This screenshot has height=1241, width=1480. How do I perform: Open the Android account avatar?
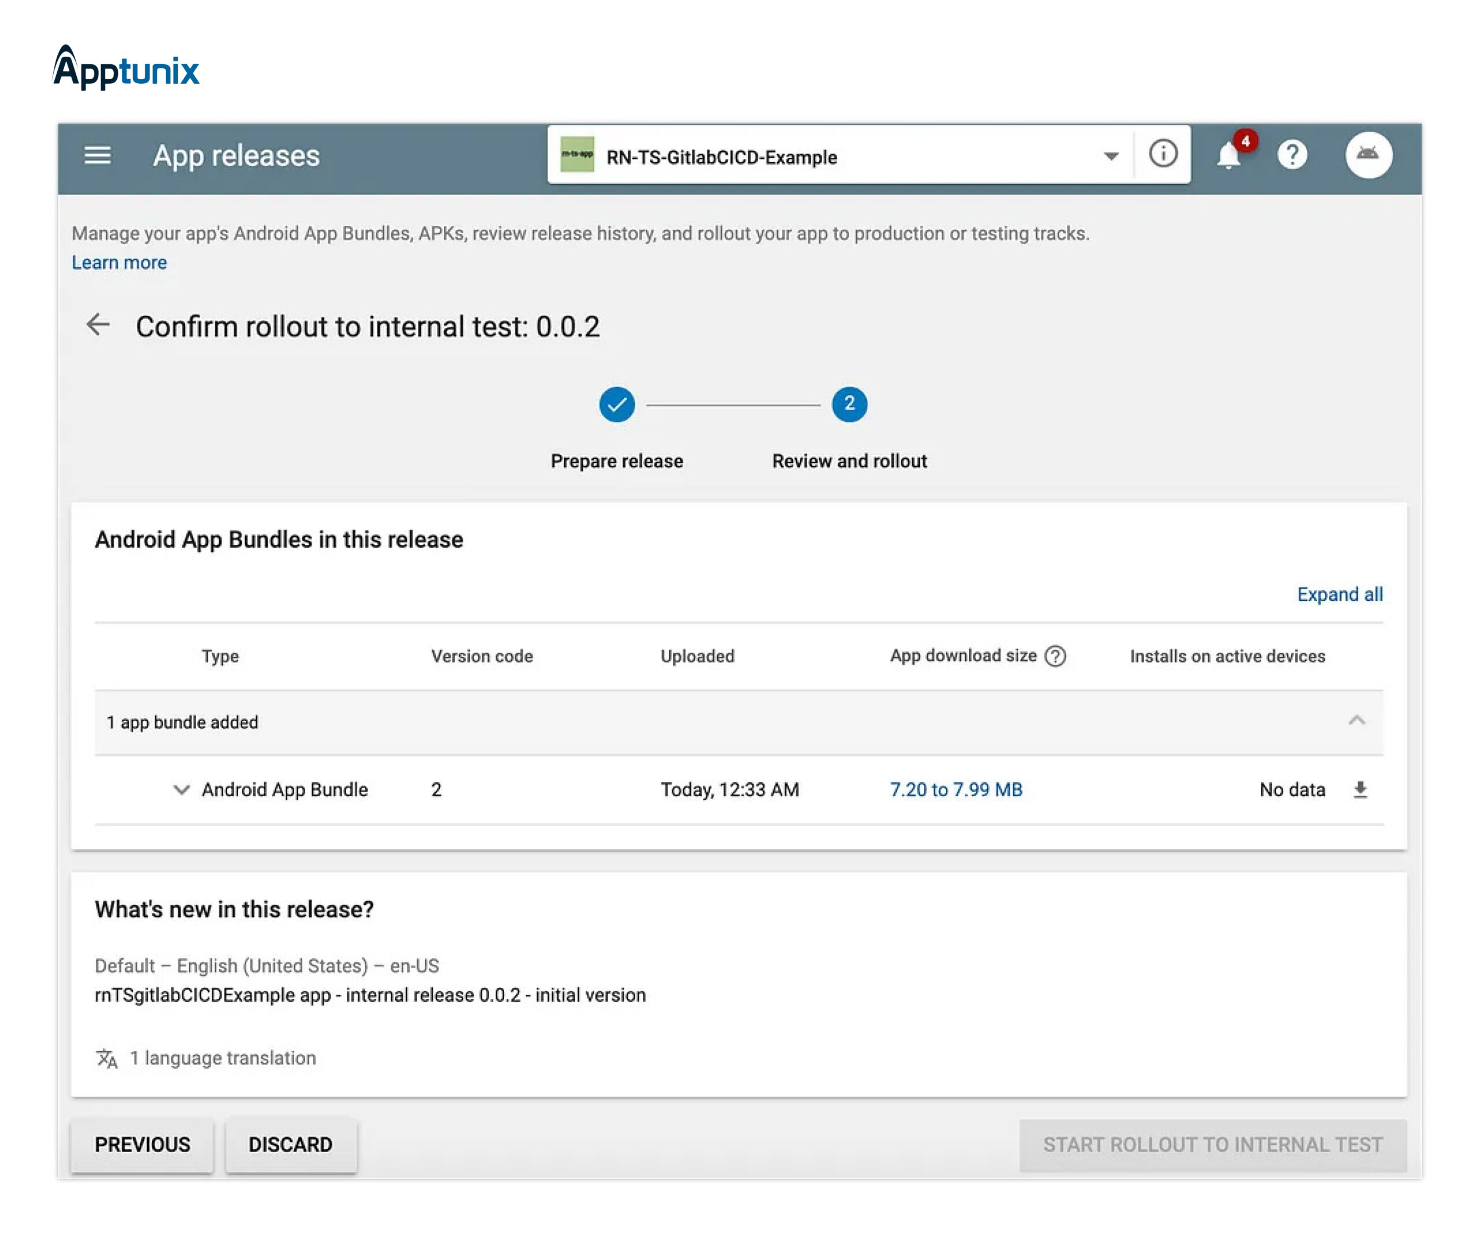point(1368,155)
